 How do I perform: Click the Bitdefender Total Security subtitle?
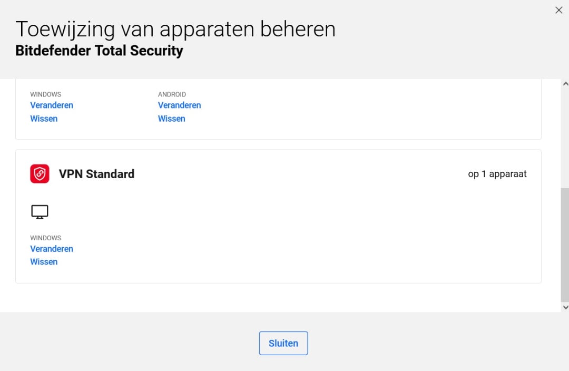click(99, 51)
